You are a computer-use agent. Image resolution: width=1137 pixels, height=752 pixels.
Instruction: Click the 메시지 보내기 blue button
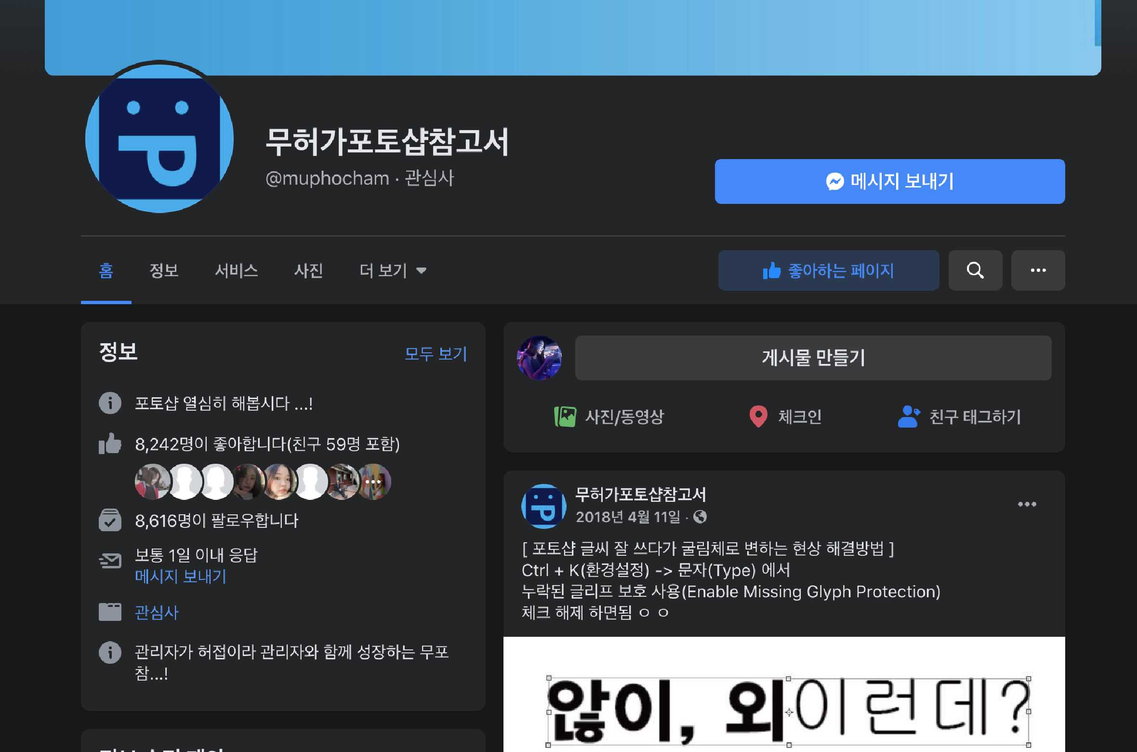pyautogui.click(x=889, y=181)
